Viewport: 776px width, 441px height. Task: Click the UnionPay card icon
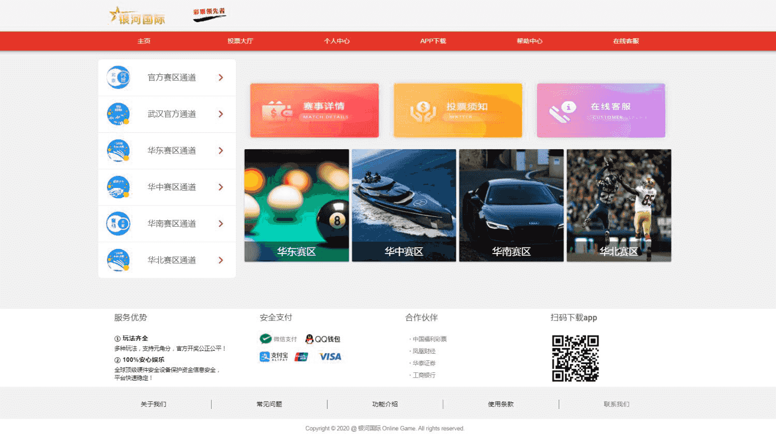point(300,356)
